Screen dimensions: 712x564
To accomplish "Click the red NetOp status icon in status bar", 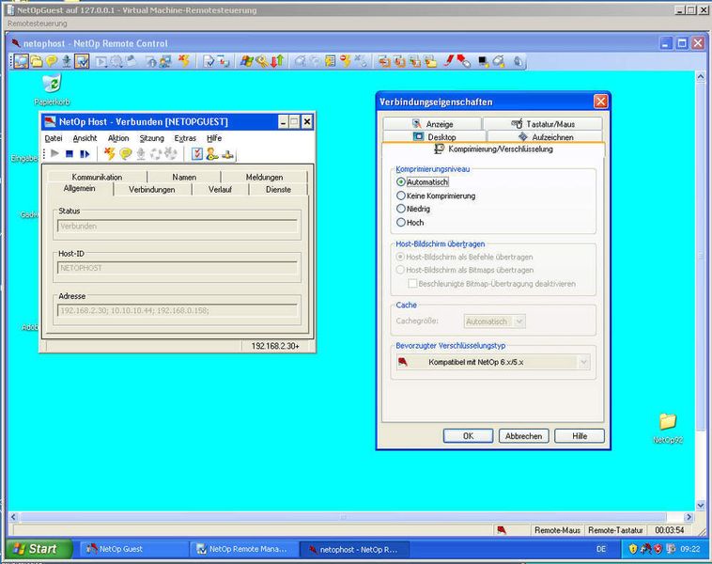I will pyautogui.click(x=502, y=530).
